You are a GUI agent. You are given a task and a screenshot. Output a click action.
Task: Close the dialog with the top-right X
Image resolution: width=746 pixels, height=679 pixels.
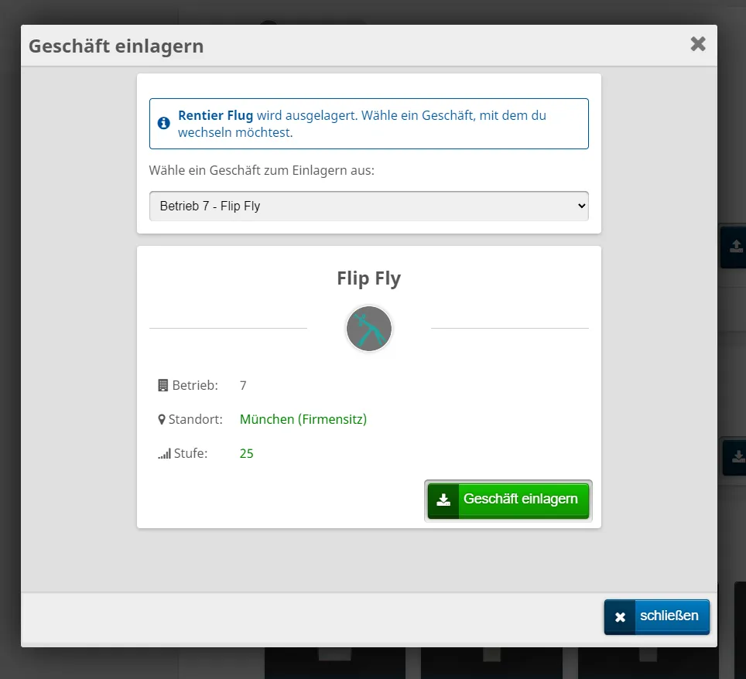[x=697, y=44]
